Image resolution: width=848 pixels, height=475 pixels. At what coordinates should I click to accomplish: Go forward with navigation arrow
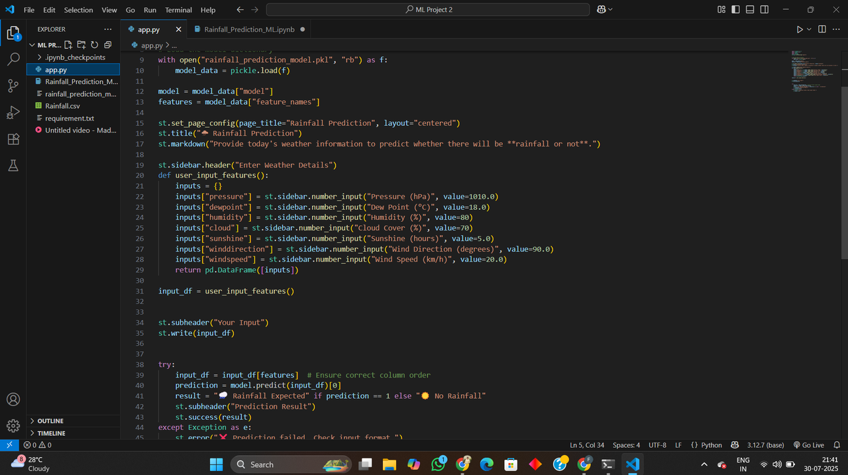coord(256,10)
